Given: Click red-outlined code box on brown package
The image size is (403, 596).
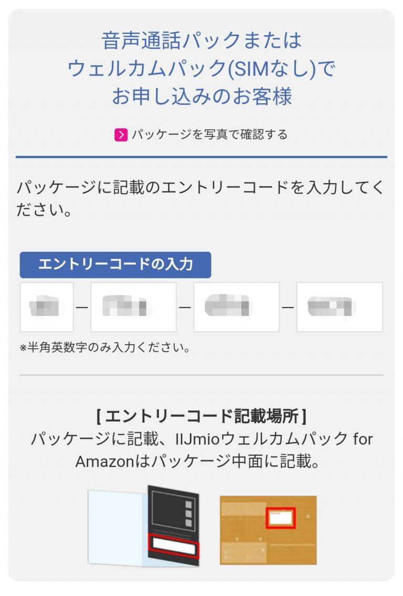Looking at the screenshot, I should click(x=280, y=518).
